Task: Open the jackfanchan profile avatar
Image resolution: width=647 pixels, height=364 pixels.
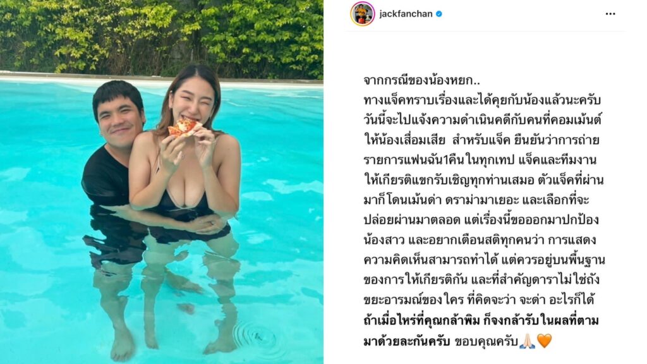Action: (x=362, y=14)
